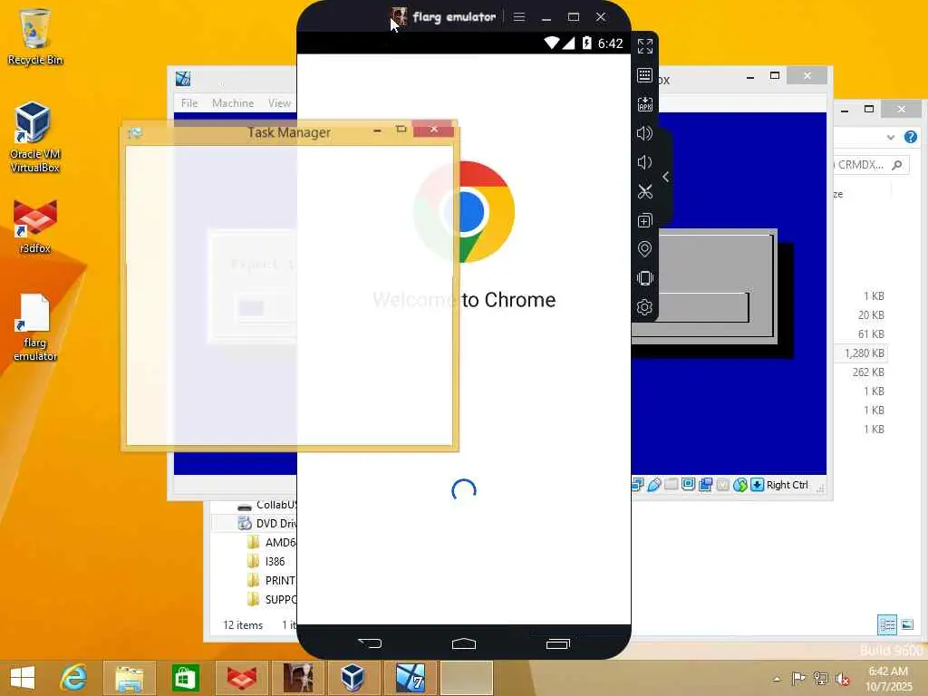Switch to flarg emulator taskbar button
Screen dimensions: 928x696
point(297,678)
